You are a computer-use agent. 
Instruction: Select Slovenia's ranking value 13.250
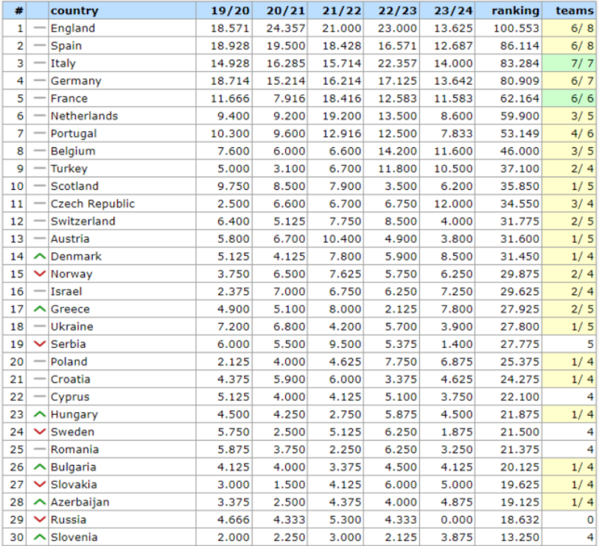[x=520, y=537]
